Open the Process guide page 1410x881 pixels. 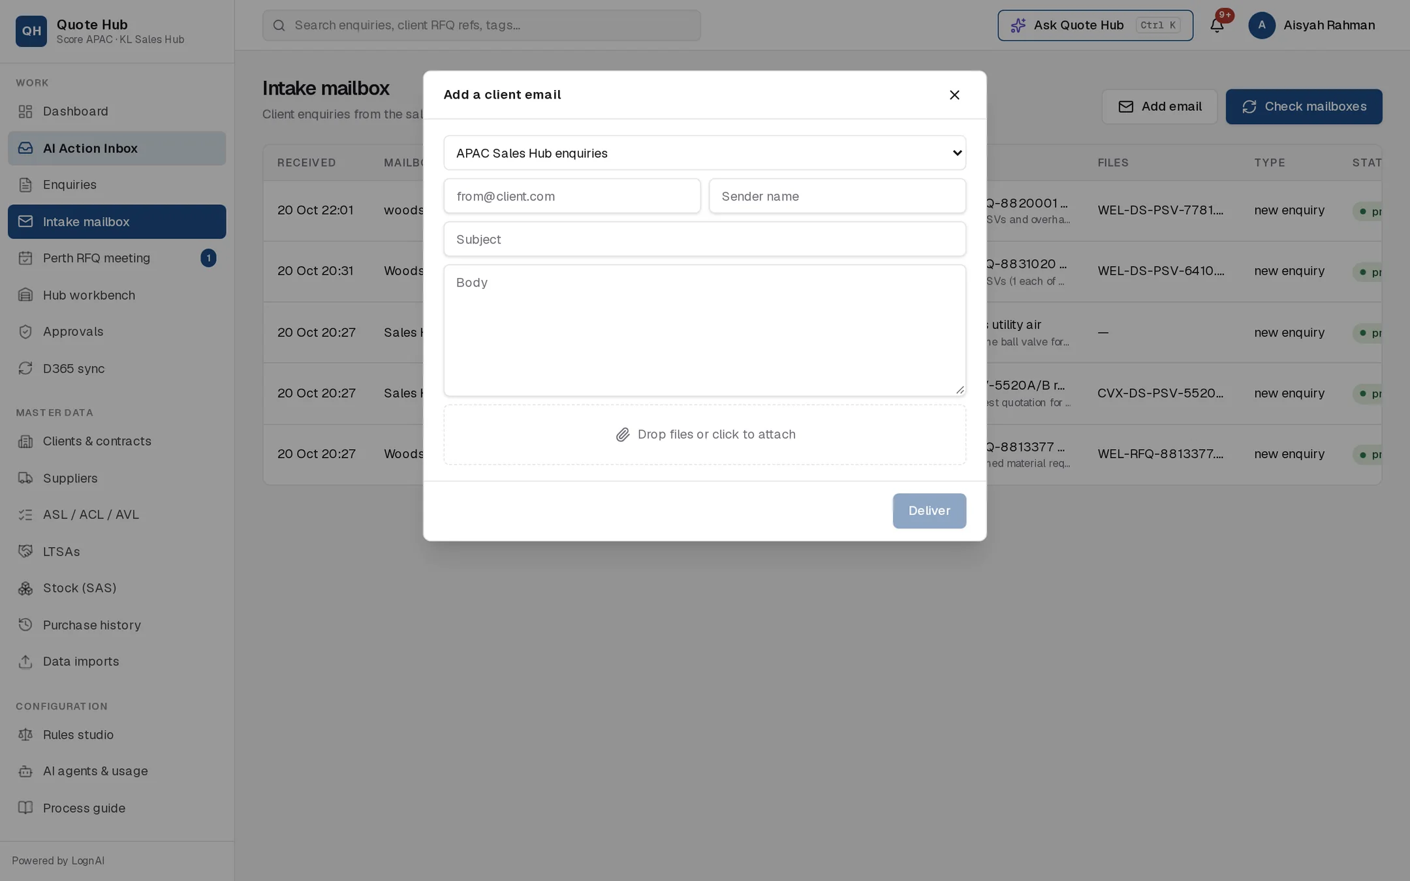pos(117,808)
